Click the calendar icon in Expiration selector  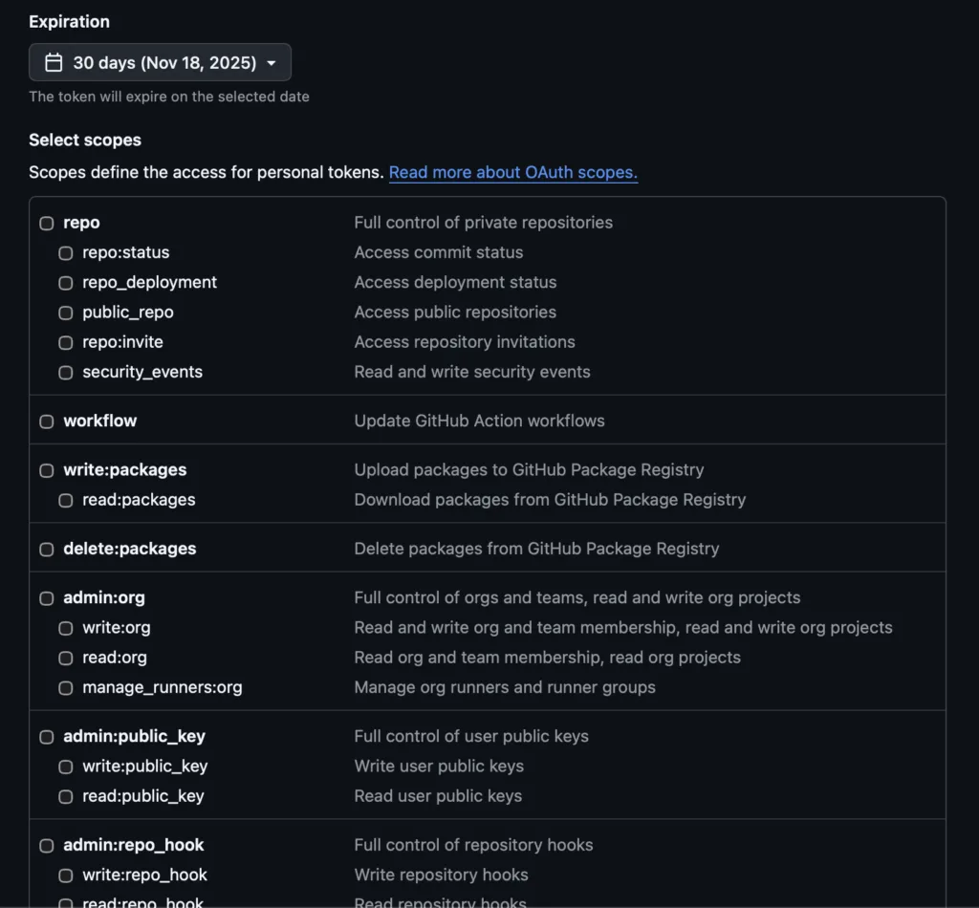(54, 63)
